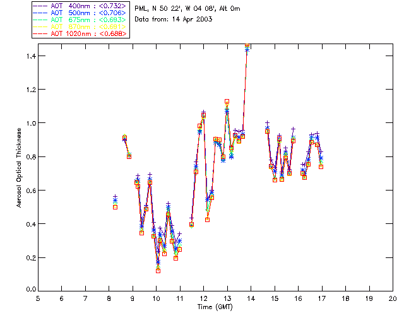Click the hour 16 label on time axis

coord(299,298)
